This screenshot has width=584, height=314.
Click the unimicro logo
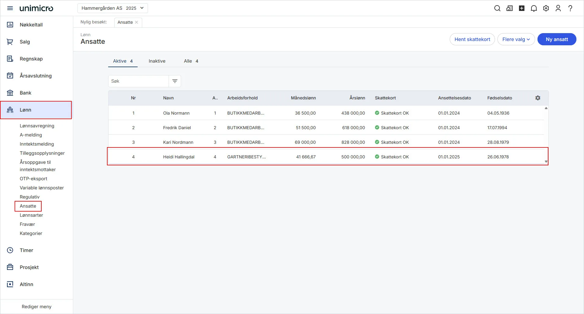click(36, 8)
